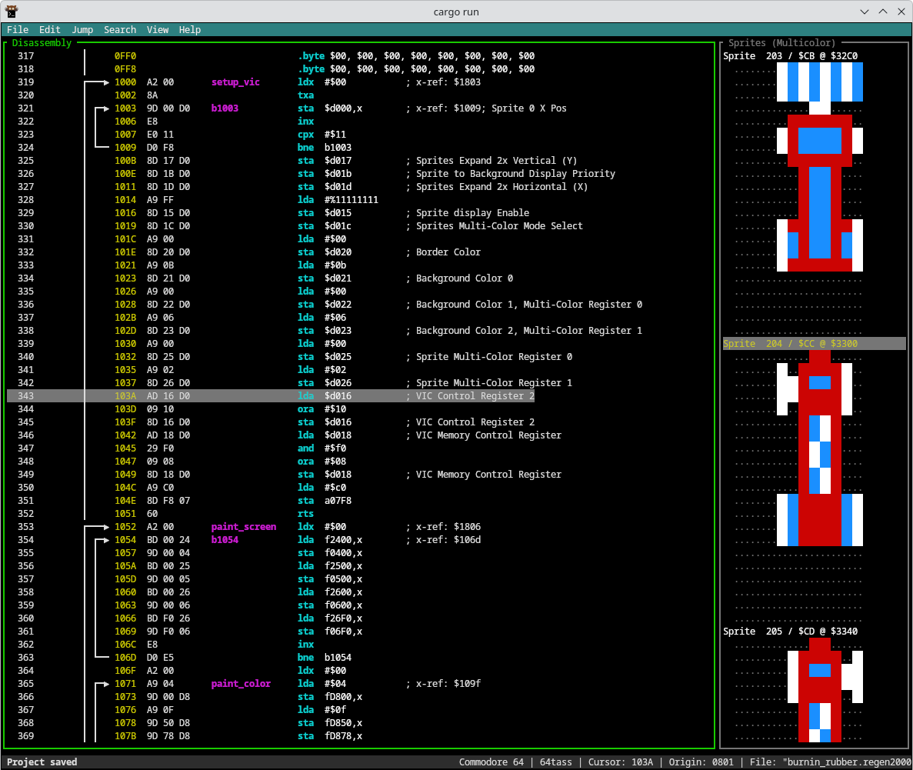
Task: Open the Help menu
Action: tap(190, 30)
